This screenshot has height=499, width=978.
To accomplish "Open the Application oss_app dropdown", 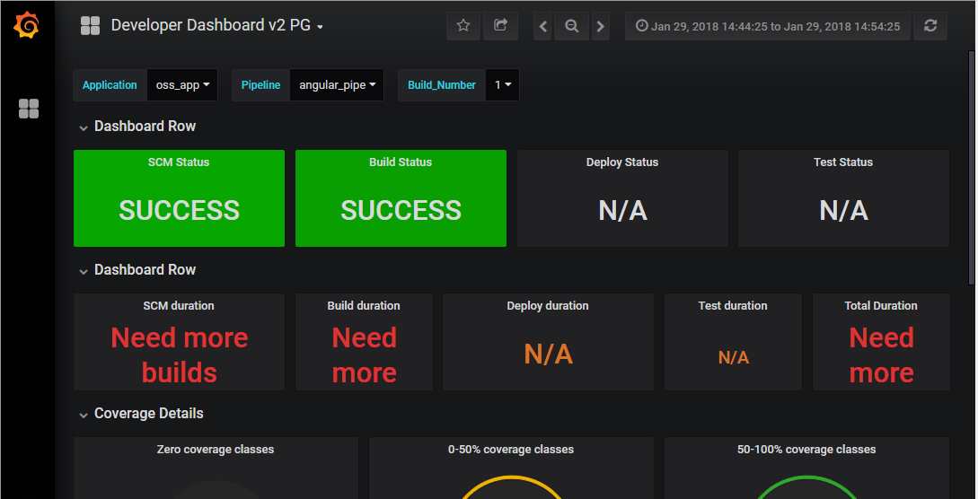I will point(182,85).
